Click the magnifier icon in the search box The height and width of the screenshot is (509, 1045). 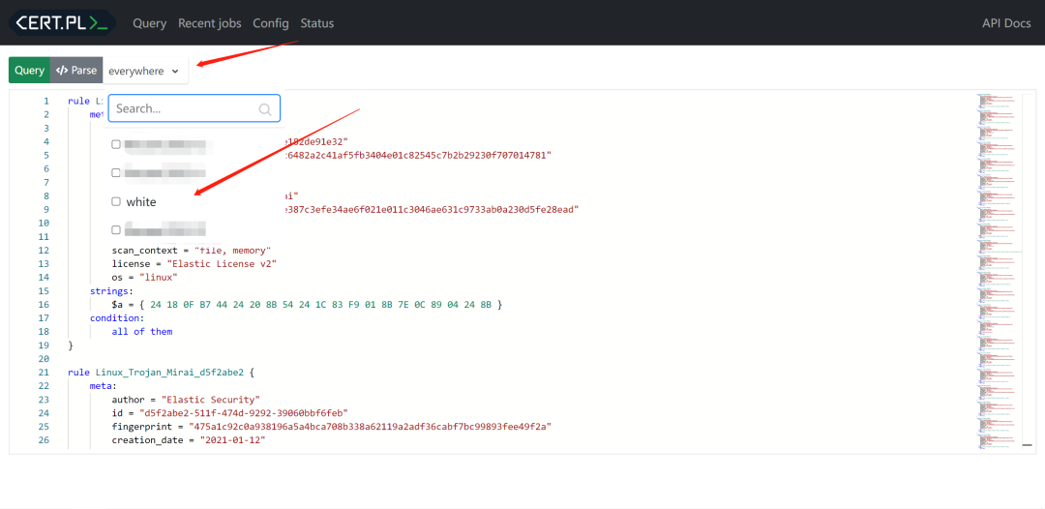pyautogui.click(x=264, y=108)
